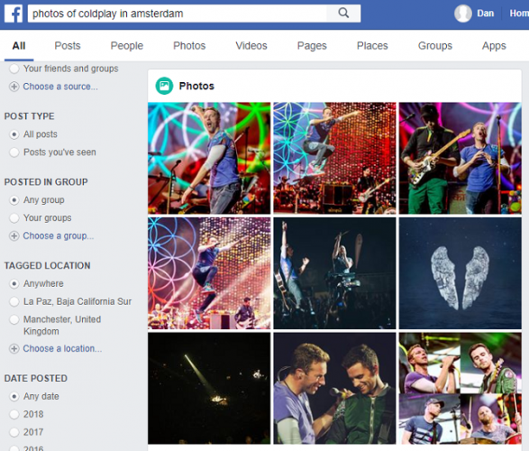The image size is (529, 451).
Task: Click plus icon beside Choose a group
Action: pos(14,236)
